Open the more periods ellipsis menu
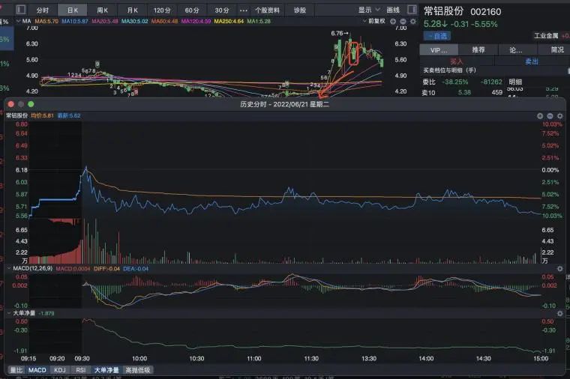 click(x=244, y=10)
